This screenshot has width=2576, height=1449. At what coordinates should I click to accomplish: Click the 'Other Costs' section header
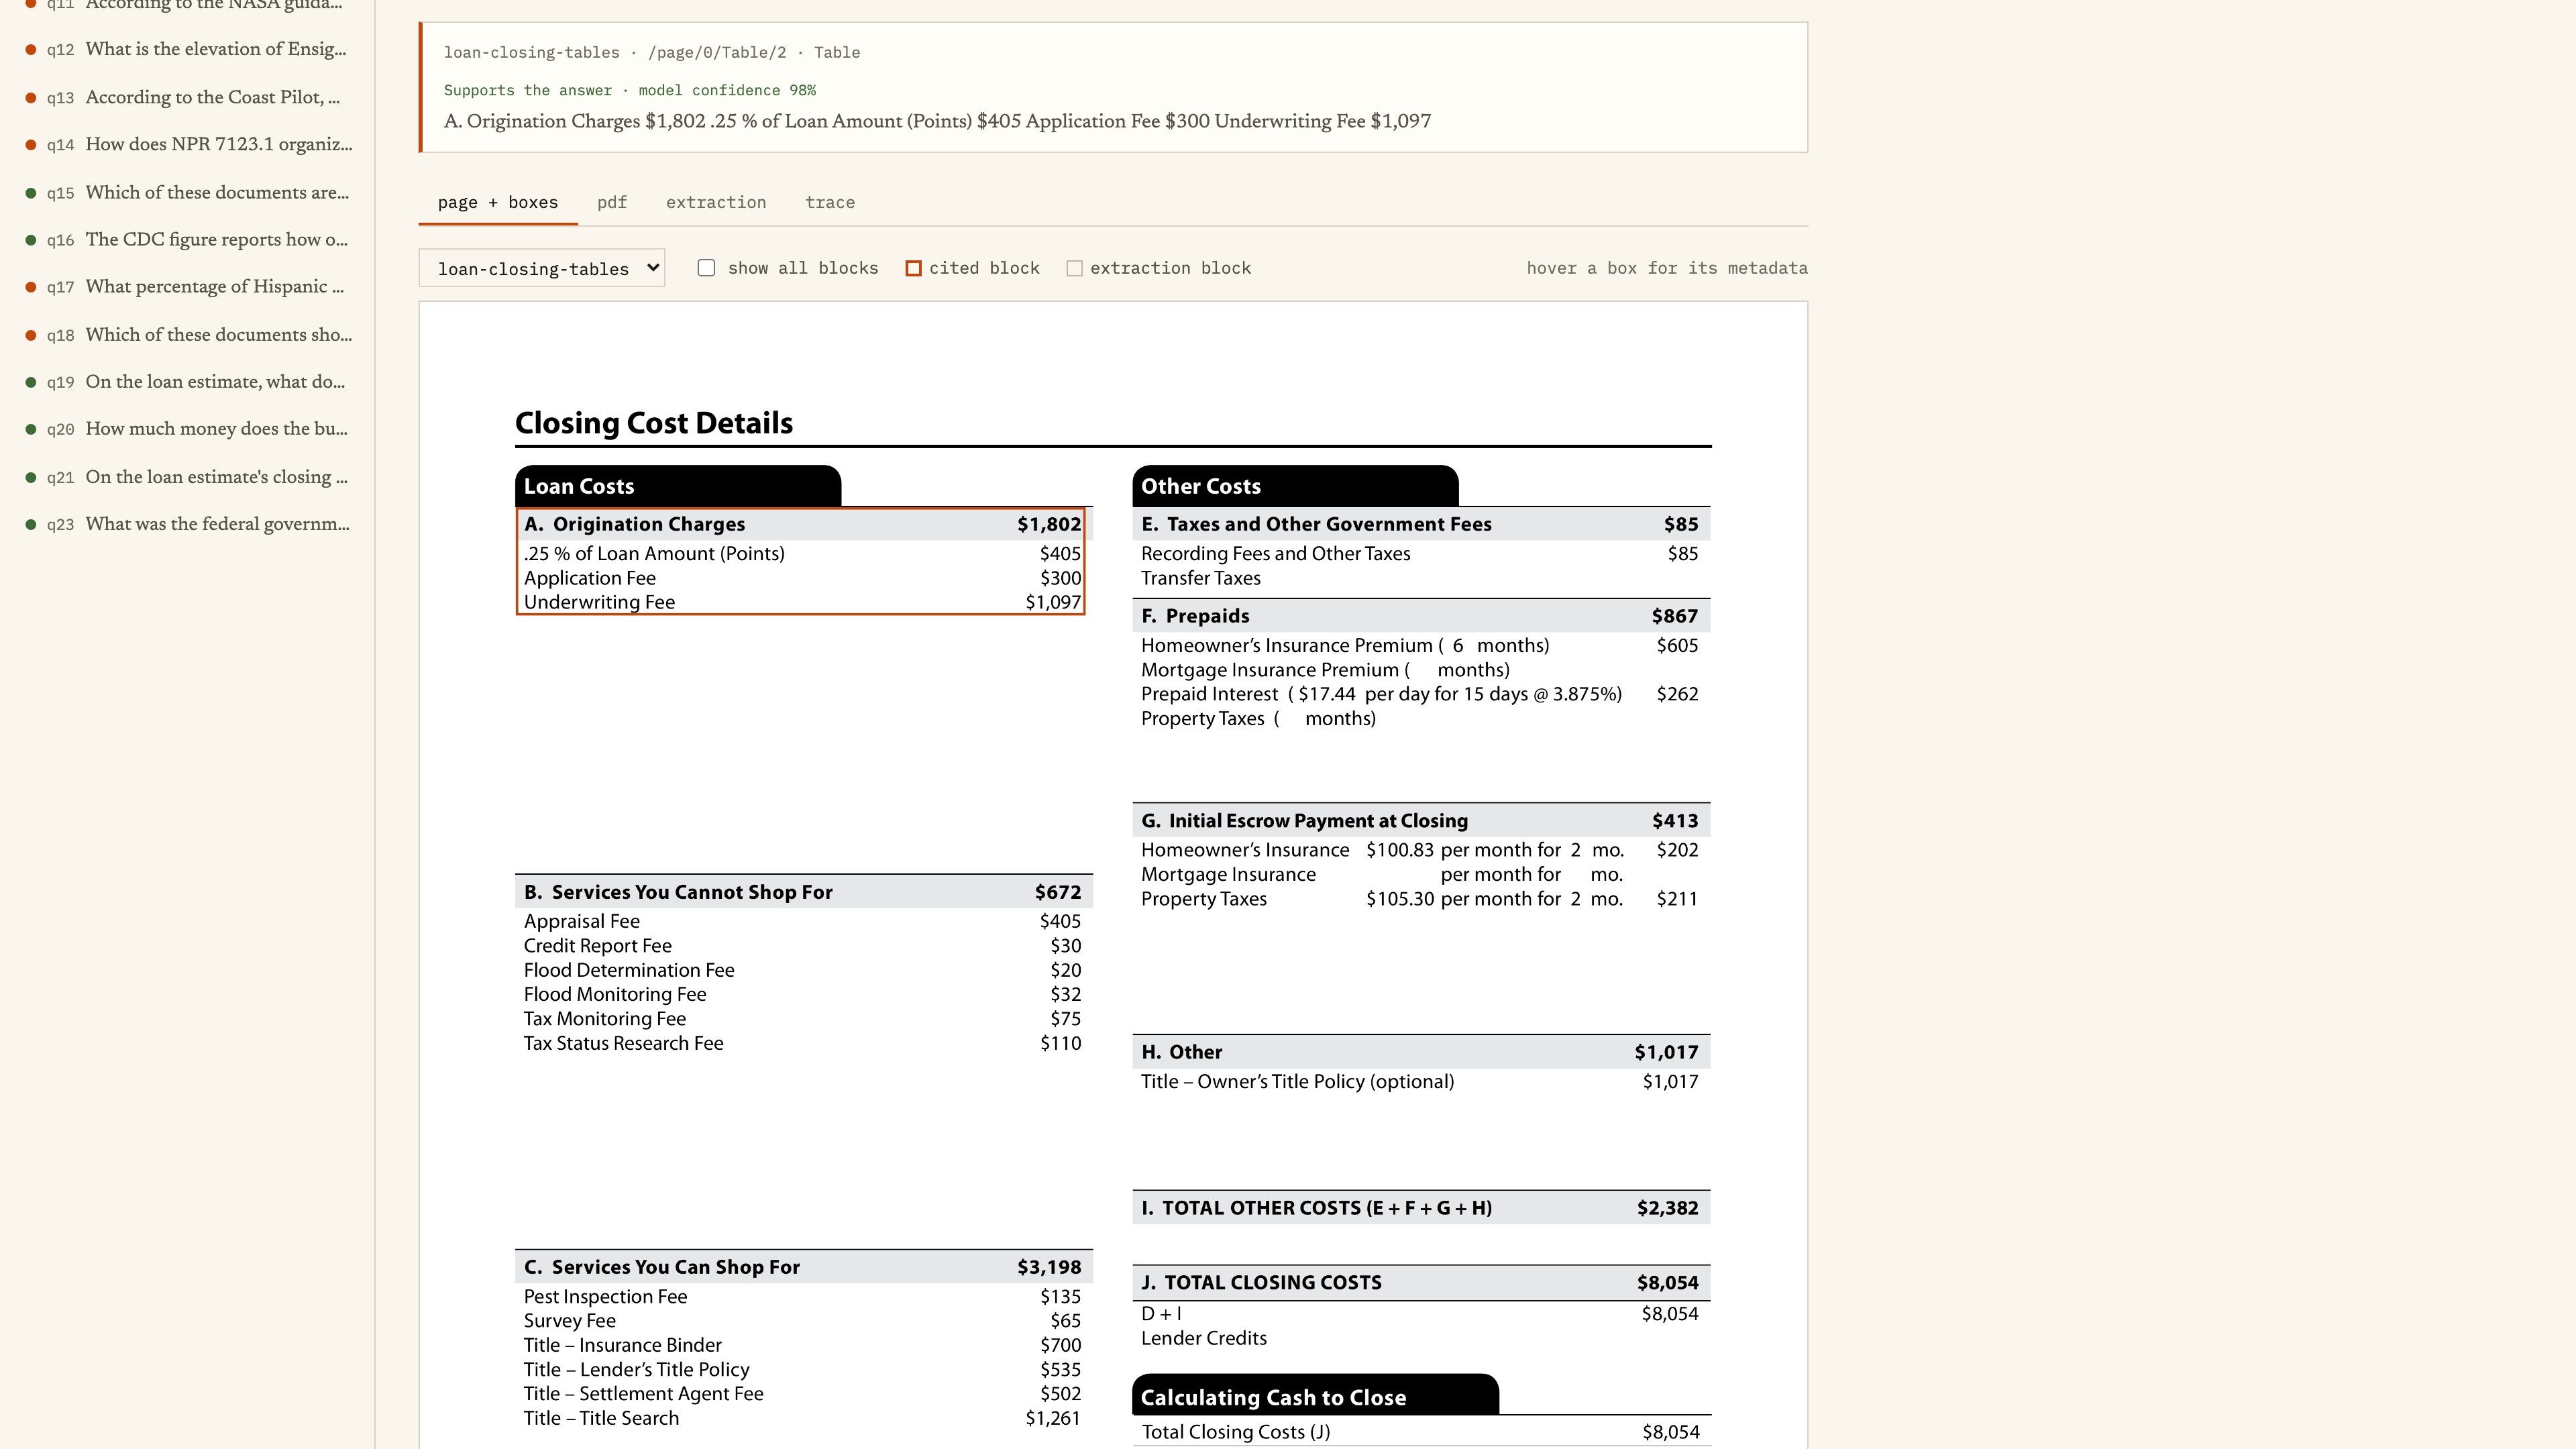[x=1295, y=486]
